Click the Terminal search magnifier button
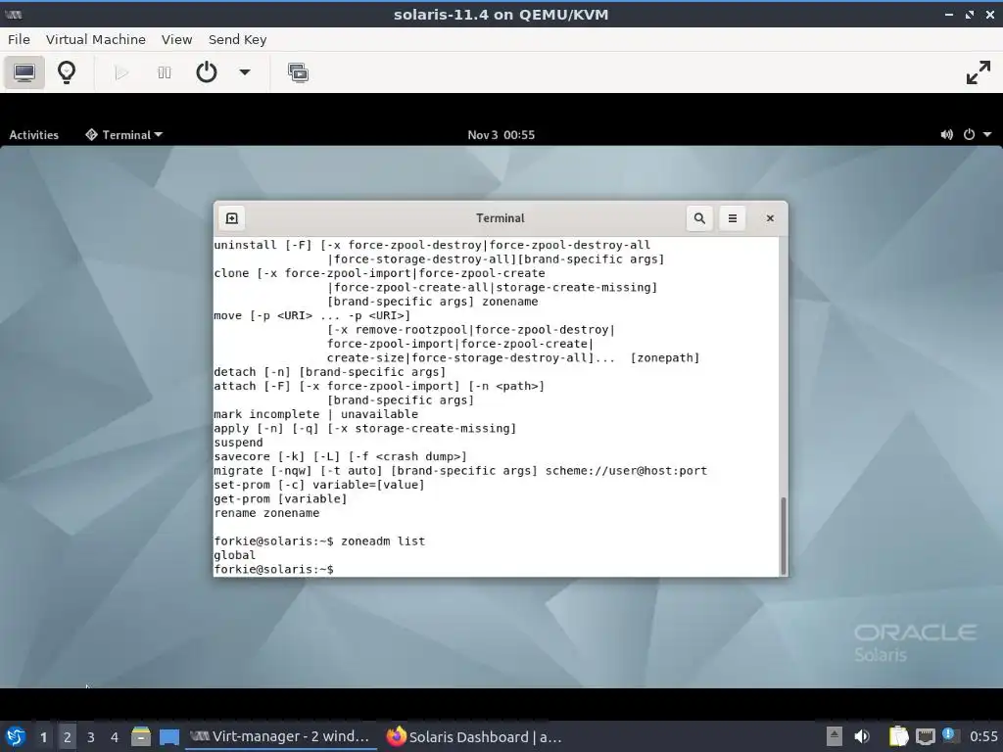This screenshot has height=752, width=1003. coord(699,218)
